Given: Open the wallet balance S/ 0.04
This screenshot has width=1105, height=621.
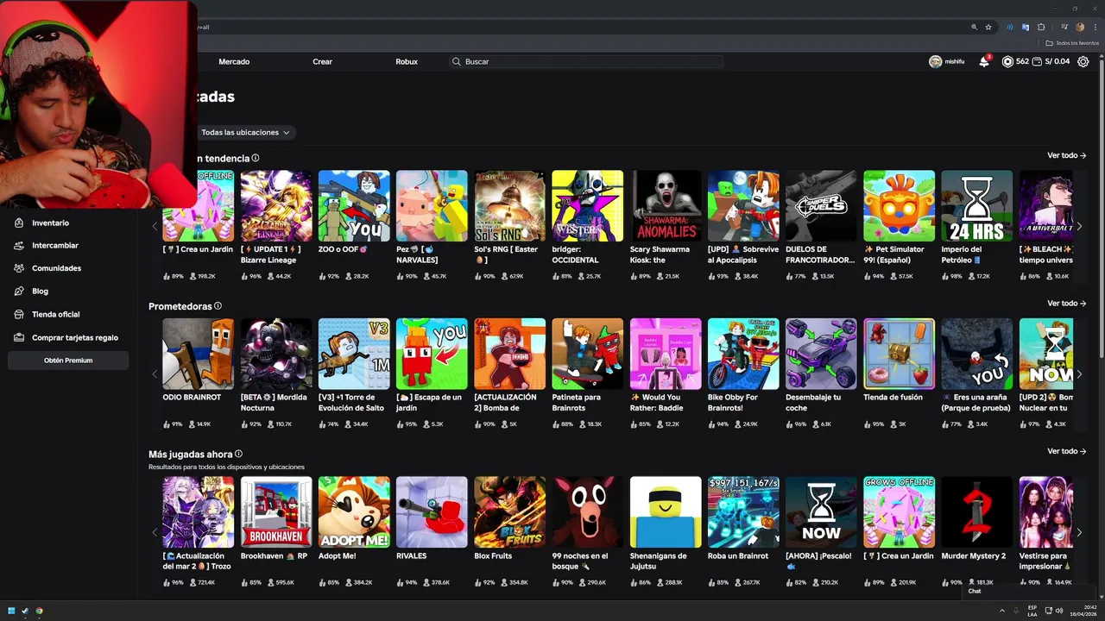Looking at the screenshot, I should [x=1051, y=62].
